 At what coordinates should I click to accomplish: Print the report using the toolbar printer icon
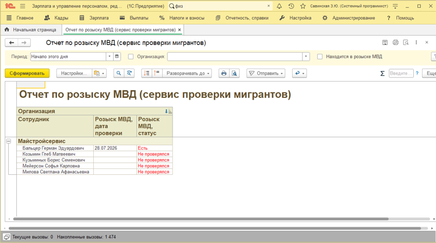click(224, 73)
